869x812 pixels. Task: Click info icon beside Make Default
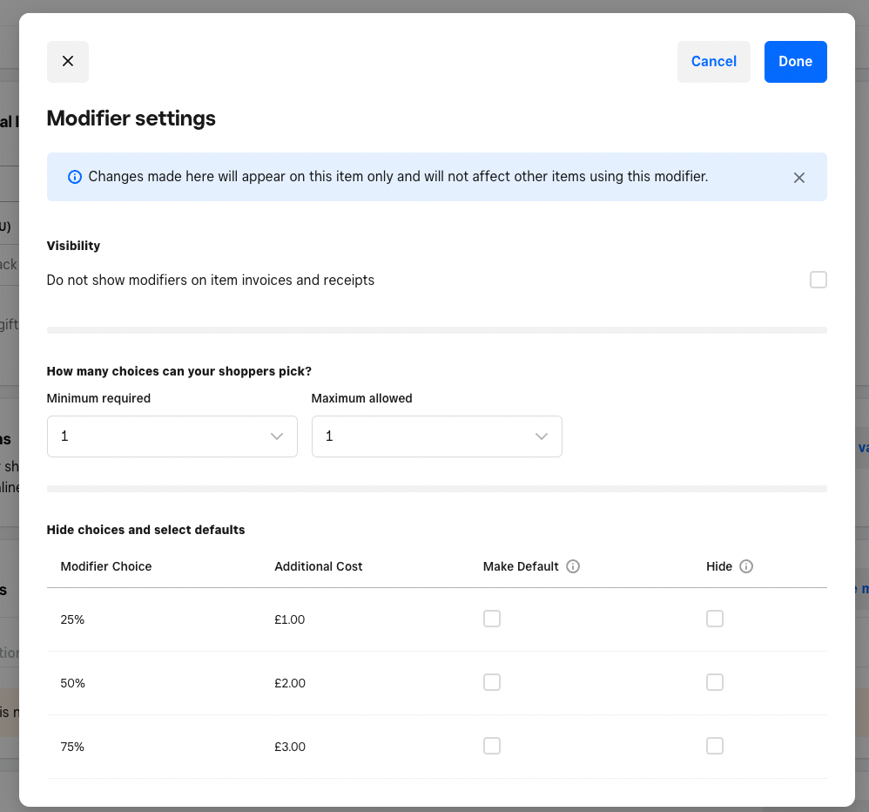pyautogui.click(x=573, y=566)
